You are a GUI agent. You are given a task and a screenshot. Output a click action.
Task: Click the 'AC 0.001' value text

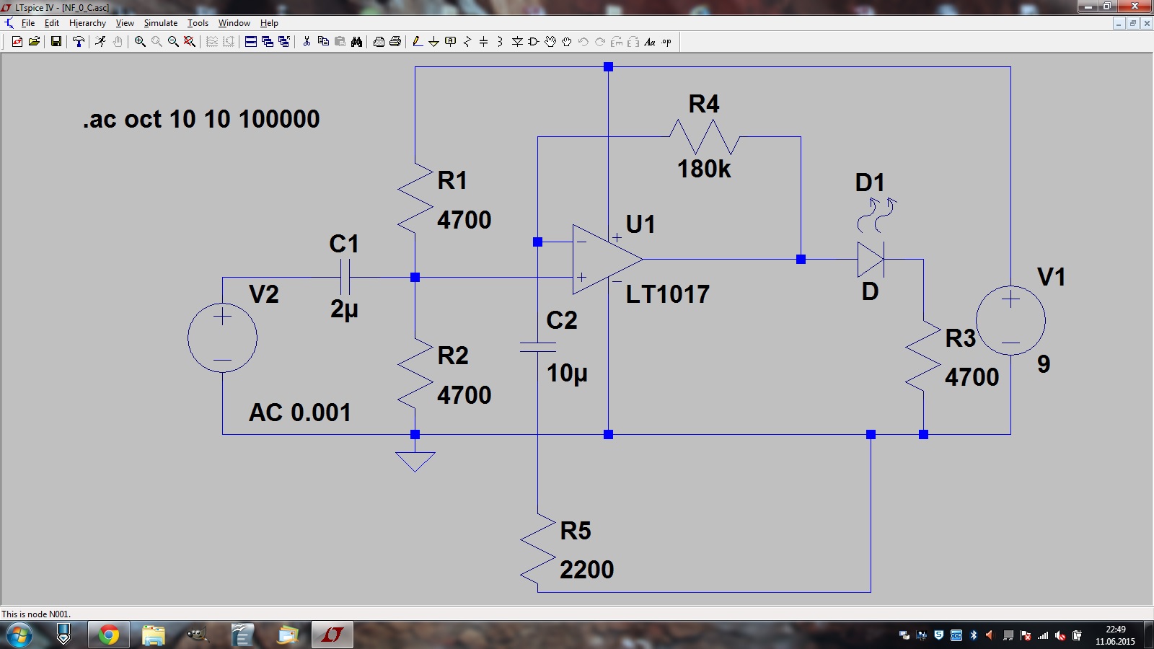pos(300,412)
